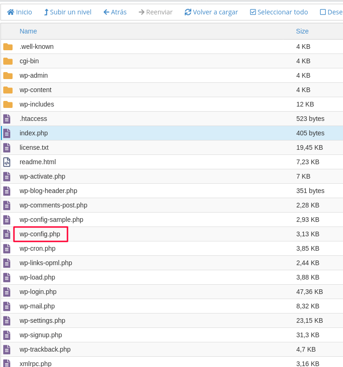
Task: Click the wp-signup.php file icon
Action: (x=7, y=335)
